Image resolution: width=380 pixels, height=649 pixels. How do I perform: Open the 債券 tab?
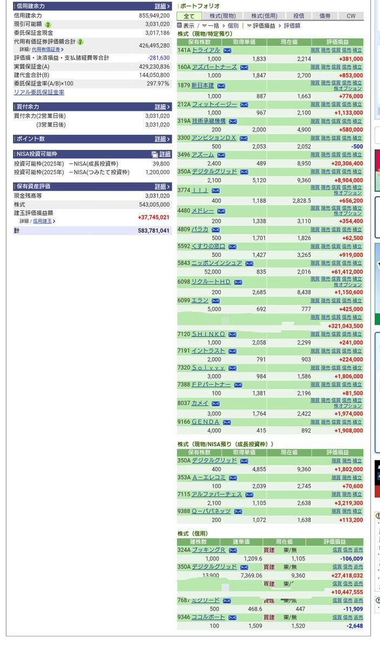click(x=325, y=16)
